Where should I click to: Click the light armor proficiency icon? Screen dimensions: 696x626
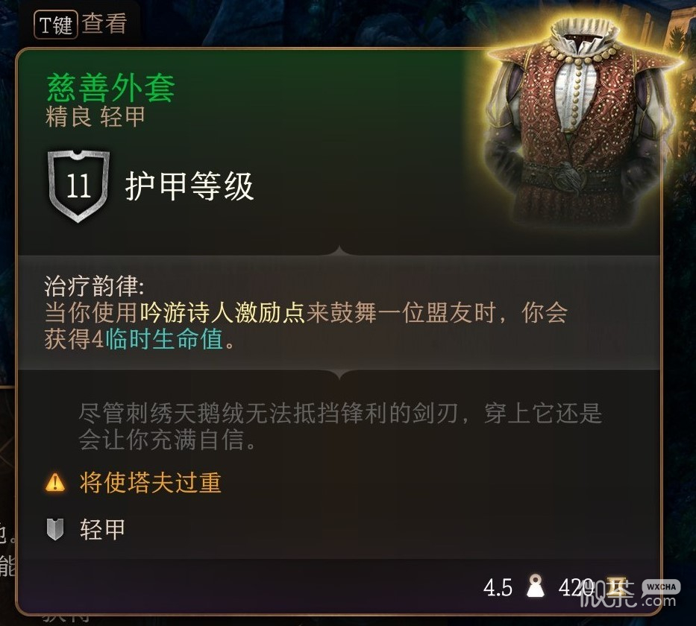coord(55,529)
